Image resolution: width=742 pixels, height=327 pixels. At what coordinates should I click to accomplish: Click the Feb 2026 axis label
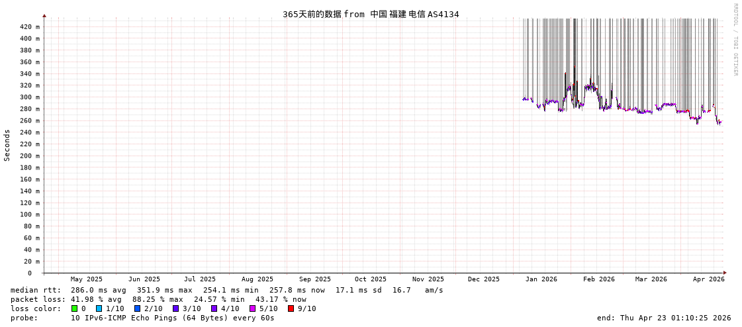click(x=598, y=279)
